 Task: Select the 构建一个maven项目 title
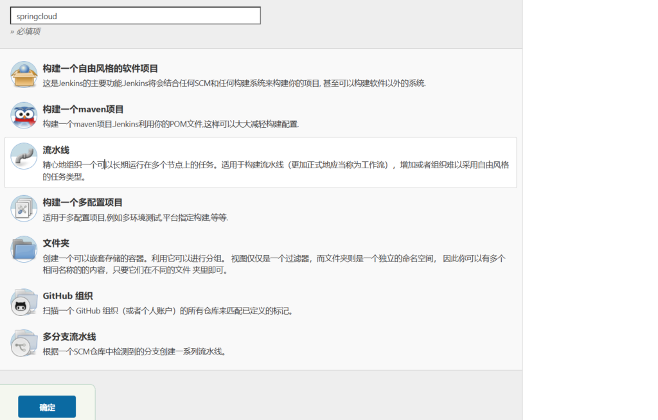83,109
